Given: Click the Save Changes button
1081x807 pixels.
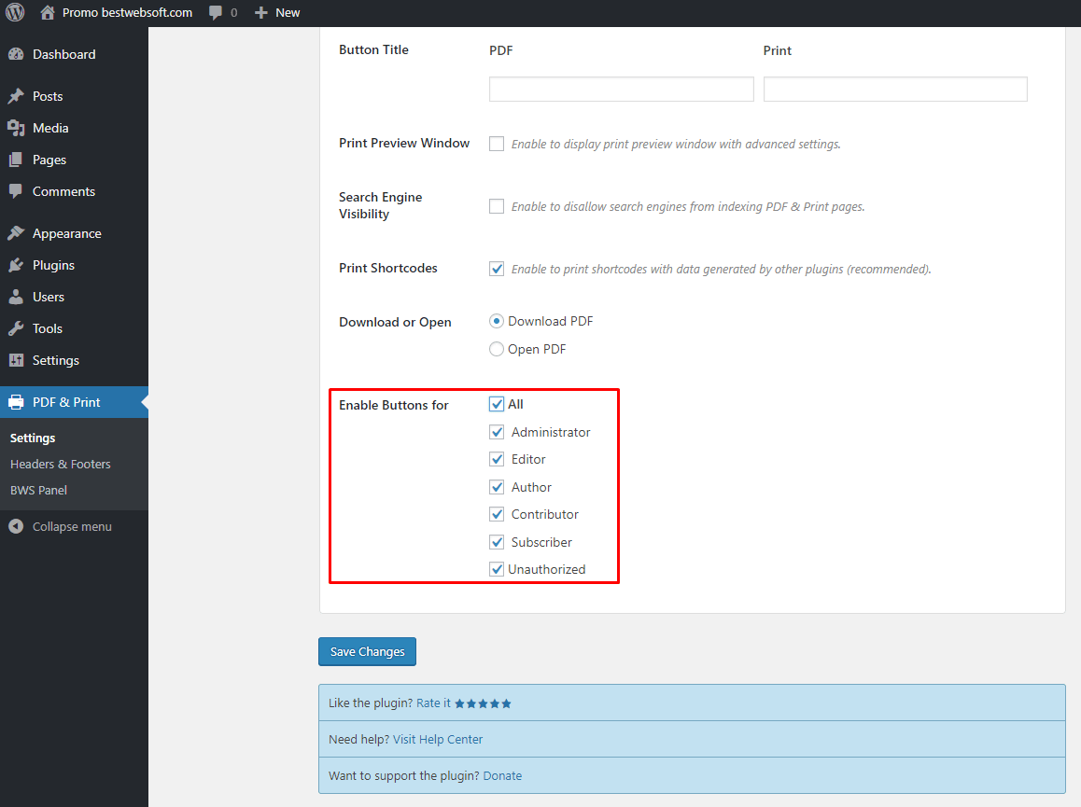Looking at the screenshot, I should click(368, 652).
